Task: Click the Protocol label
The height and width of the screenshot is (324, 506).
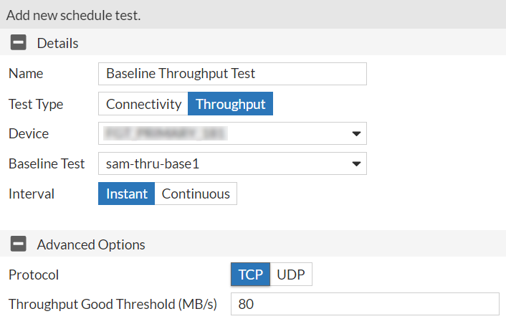Action: 34,275
